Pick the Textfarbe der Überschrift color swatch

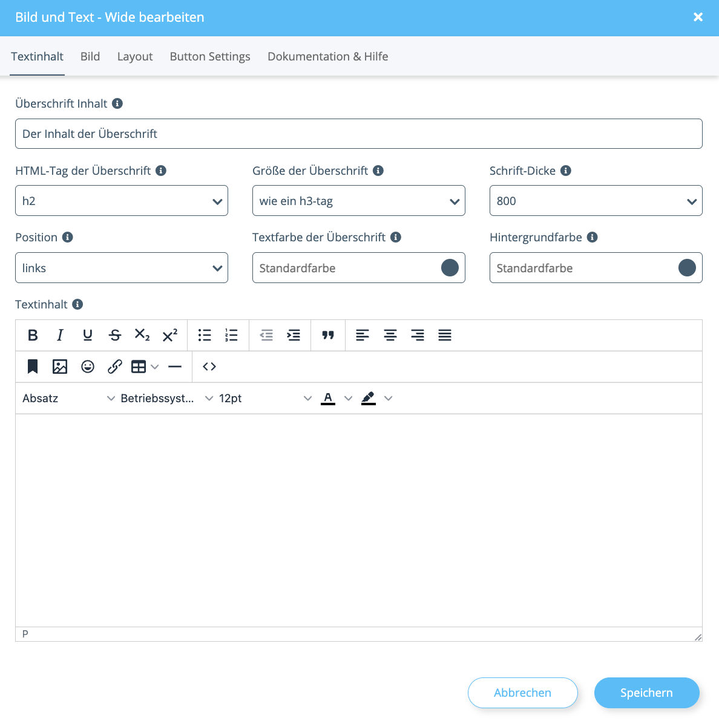pyautogui.click(x=450, y=268)
